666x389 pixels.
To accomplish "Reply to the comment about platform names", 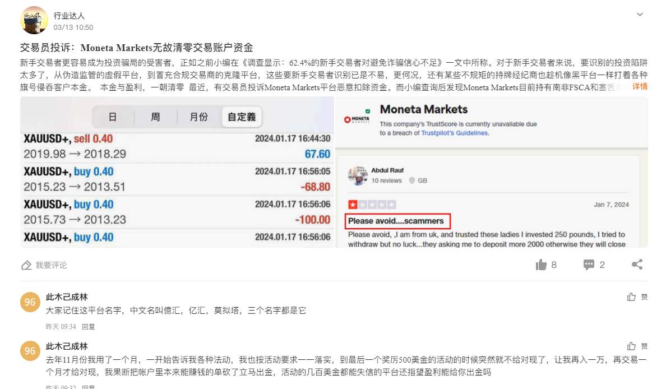I will tap(89, 327).
